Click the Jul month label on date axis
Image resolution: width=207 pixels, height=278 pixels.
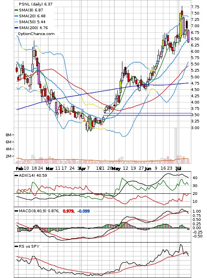click(178, 169)
